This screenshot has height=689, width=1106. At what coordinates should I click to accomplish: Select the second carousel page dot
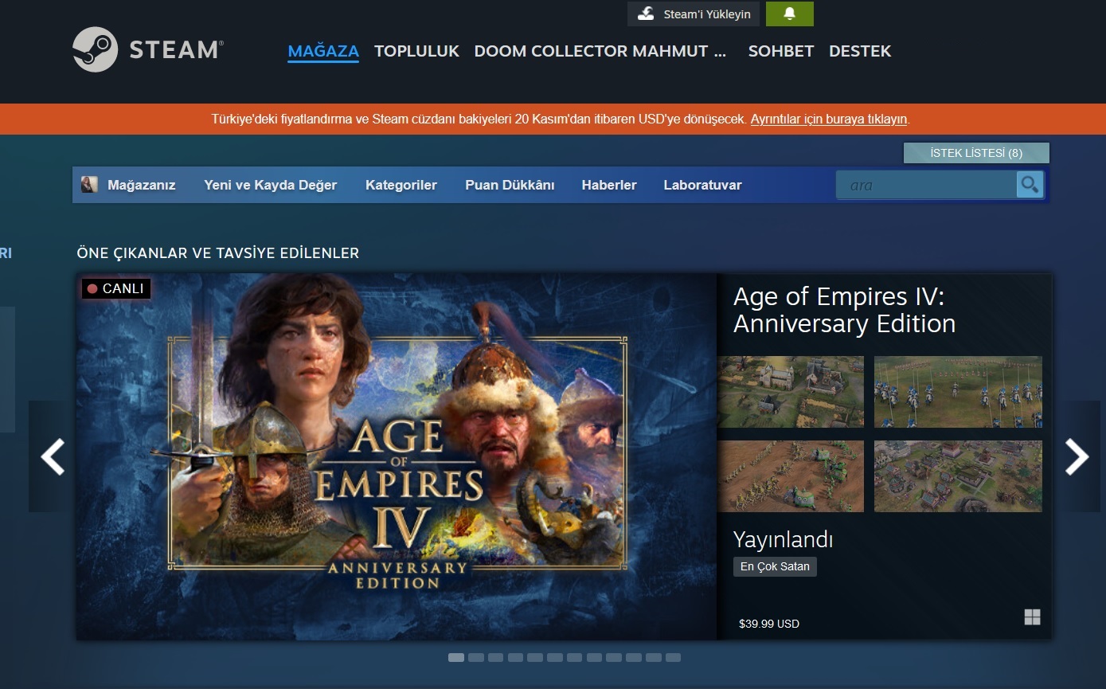coord(476,658)
